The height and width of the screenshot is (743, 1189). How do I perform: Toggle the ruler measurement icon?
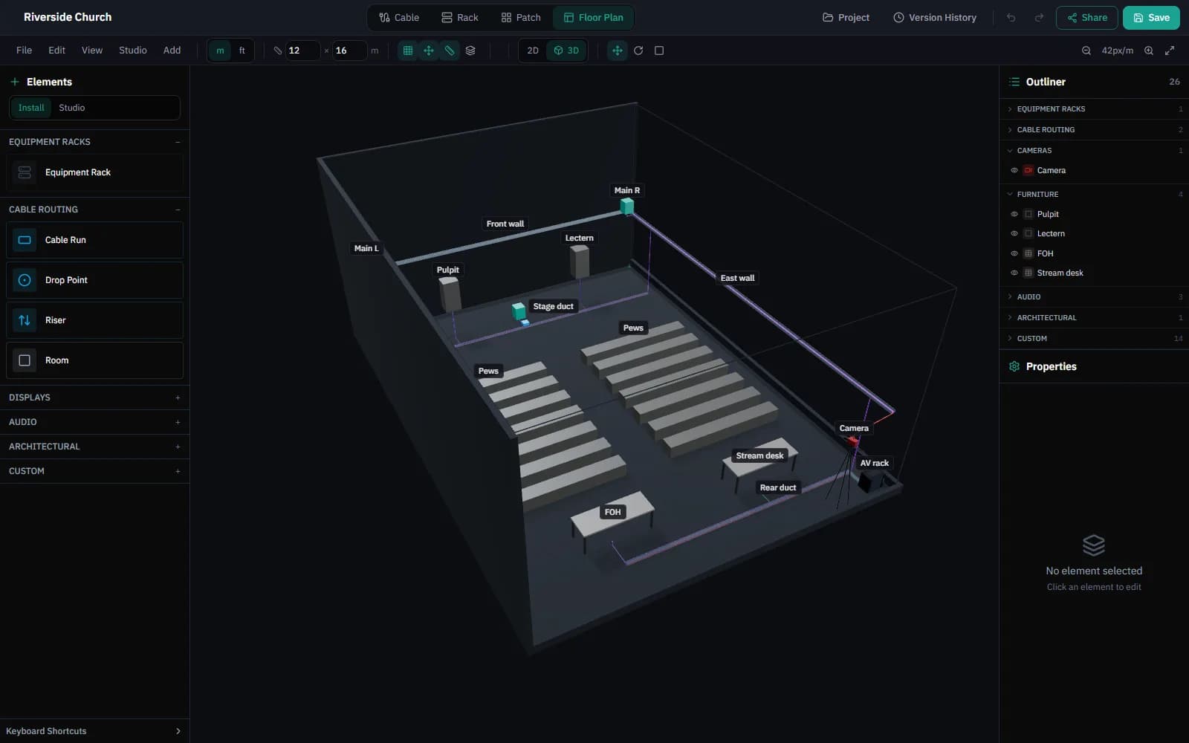tap(450, 51)
